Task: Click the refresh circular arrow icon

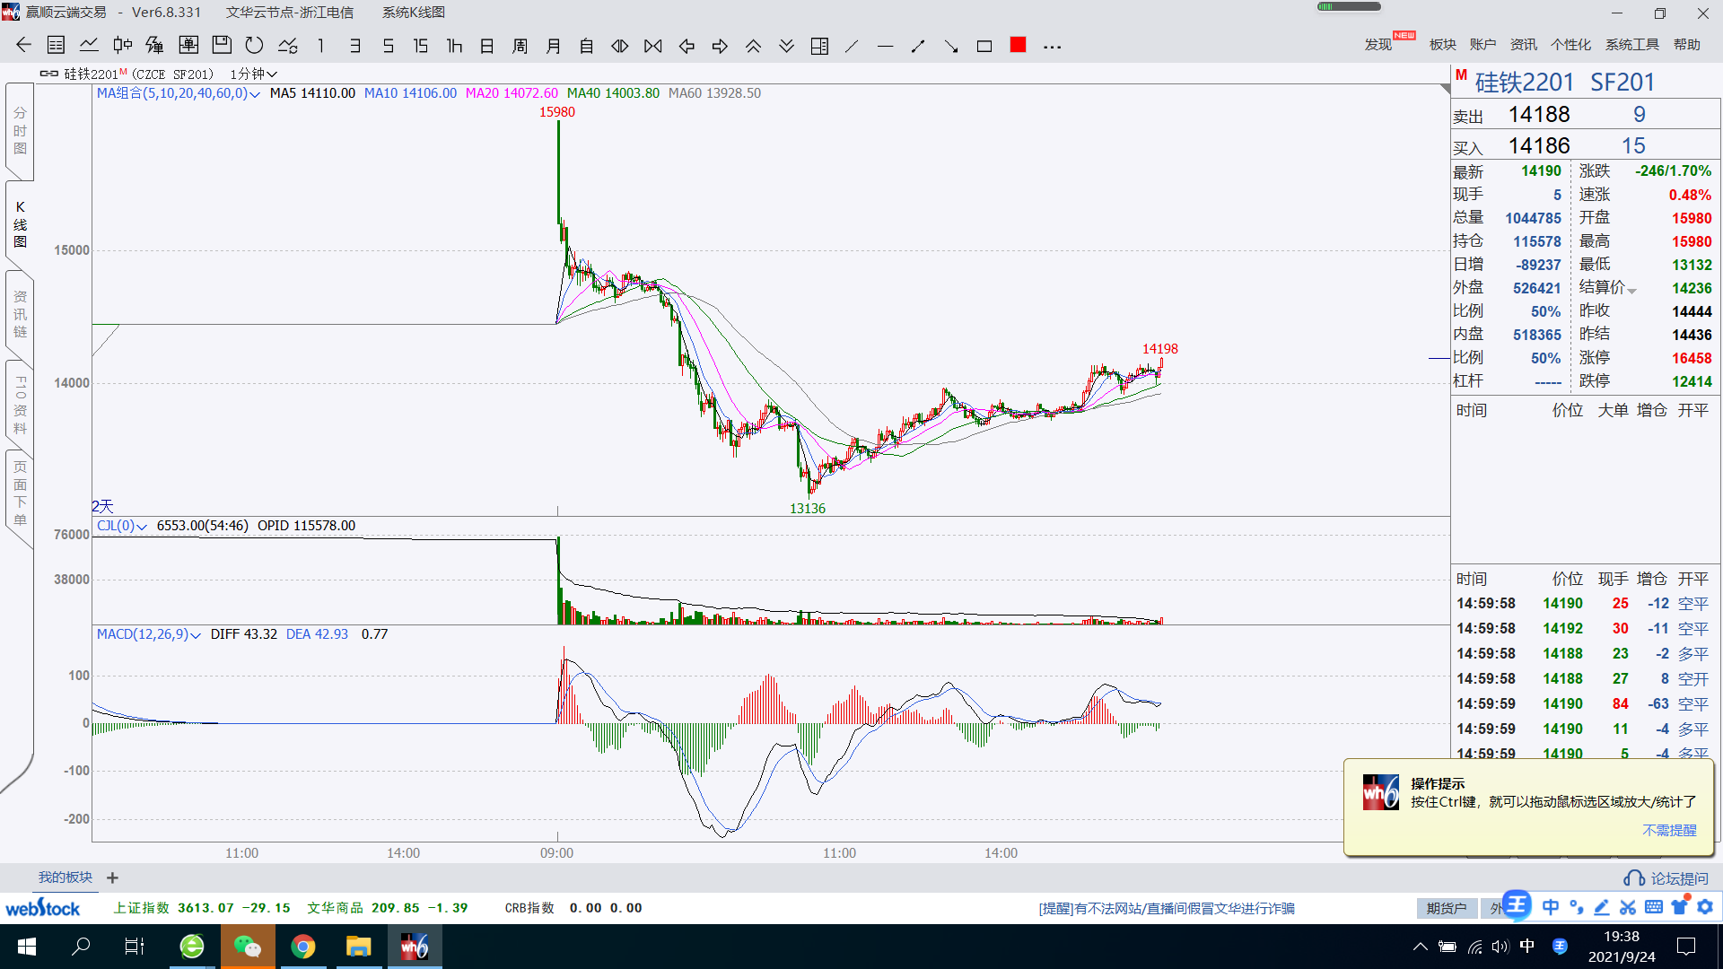Action: click(255, 46)
